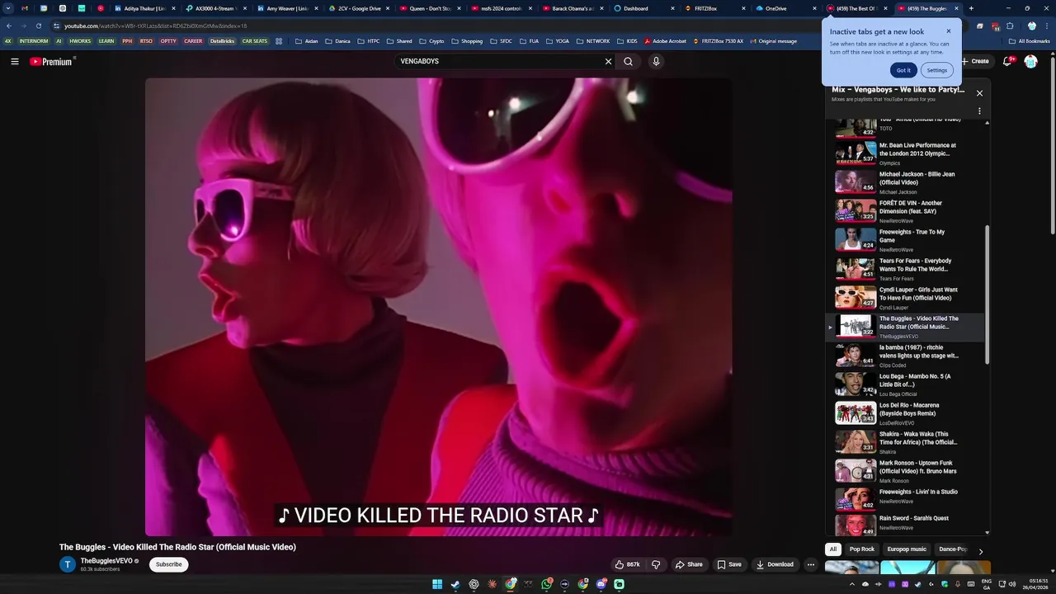Click the browser address bar URL
The height and width of the screenshot is (594, 1056).
pyautogui.click(x=155, y=26)
